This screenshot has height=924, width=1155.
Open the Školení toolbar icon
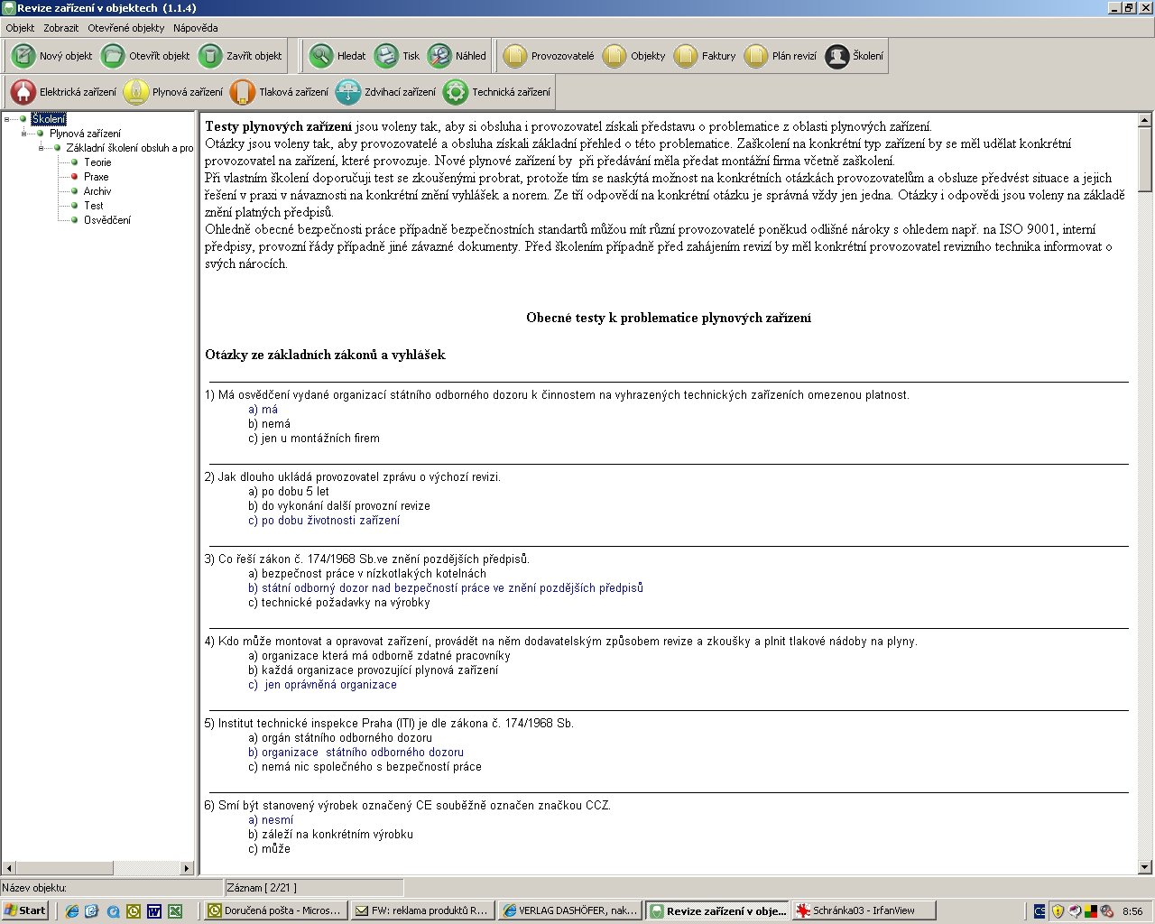(x=837, y=56)
